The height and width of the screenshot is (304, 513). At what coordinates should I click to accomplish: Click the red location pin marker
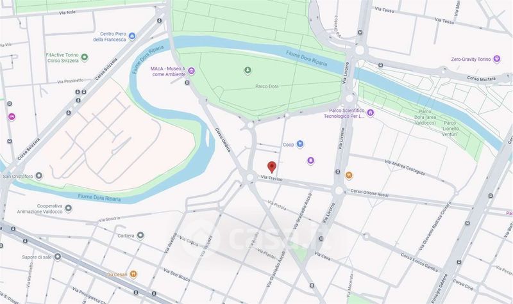coord(271,167)
